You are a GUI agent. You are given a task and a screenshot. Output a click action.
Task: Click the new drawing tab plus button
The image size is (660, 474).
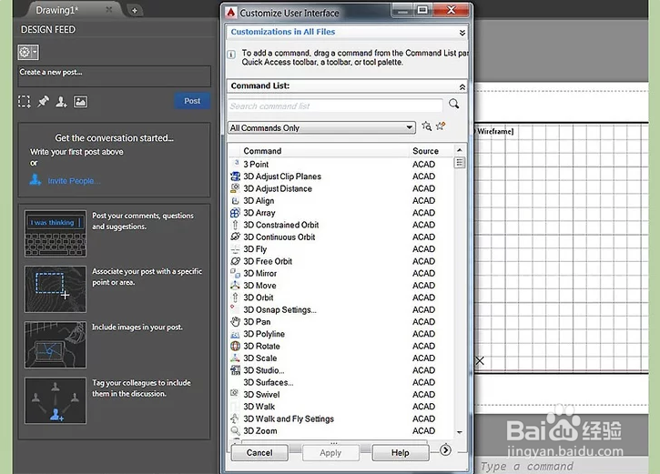point(134,11)
